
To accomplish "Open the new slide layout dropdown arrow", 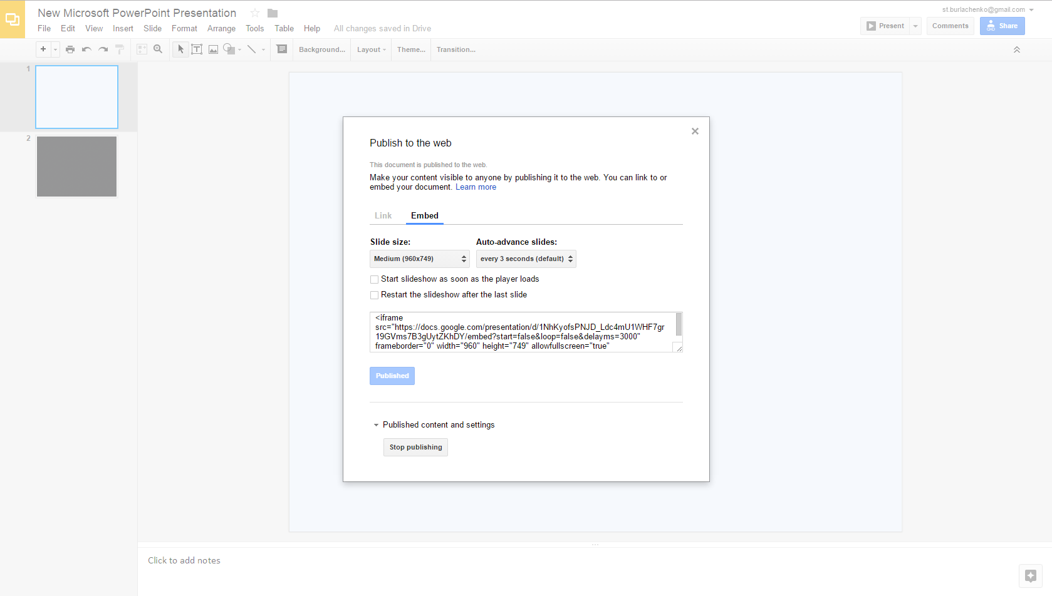I will pos(55,49).
